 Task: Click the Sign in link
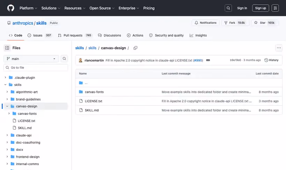pos(242,8)
